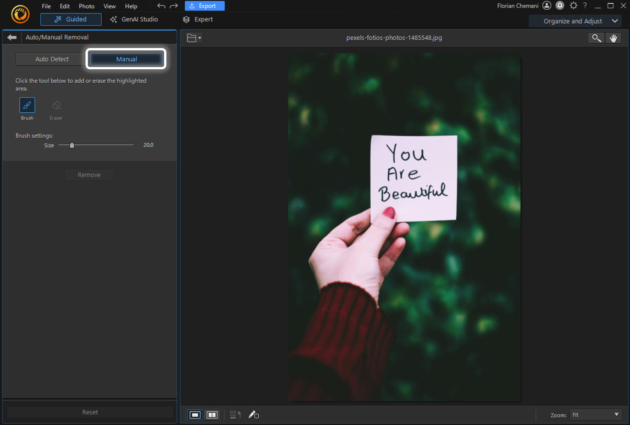Viewport: 630px width, 425px height.
Task: Adjust the brush Size slider
Action: [x=72, y=145]
